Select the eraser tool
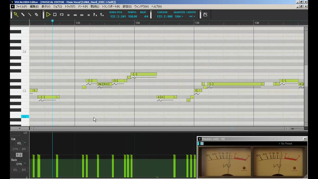The width and height of the screenshot is (318, 179). 36,15
